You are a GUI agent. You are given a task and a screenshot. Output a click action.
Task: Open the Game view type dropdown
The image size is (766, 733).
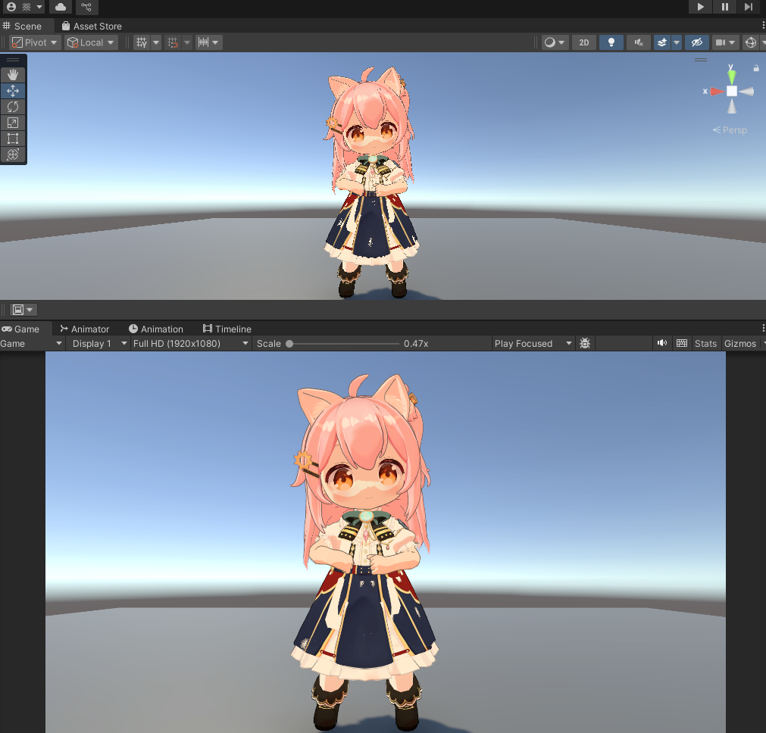click(32, 343)
